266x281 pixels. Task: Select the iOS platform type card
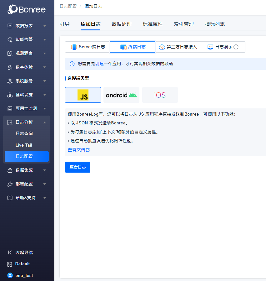[160, 95]
